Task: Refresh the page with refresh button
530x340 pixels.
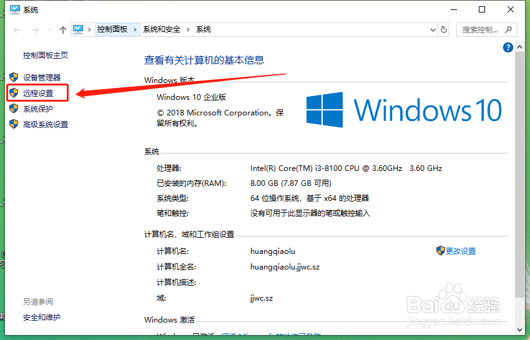Action: (x=444, y=30)
